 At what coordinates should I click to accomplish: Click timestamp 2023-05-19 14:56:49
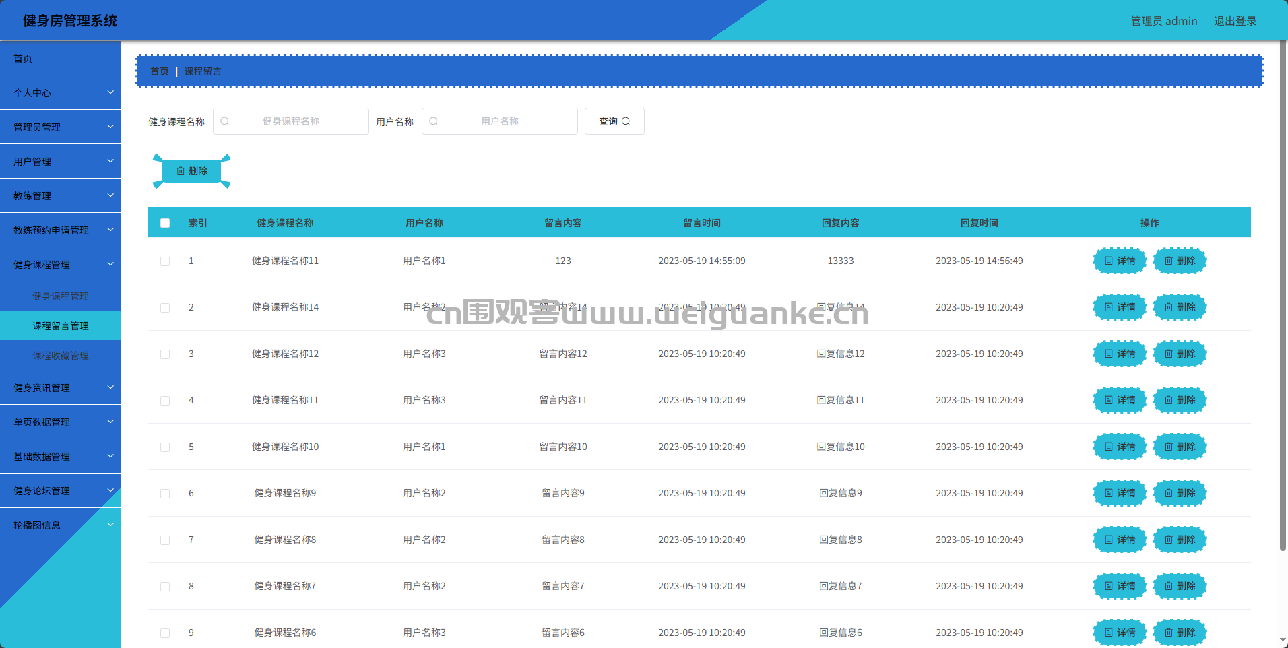[979, 261]
